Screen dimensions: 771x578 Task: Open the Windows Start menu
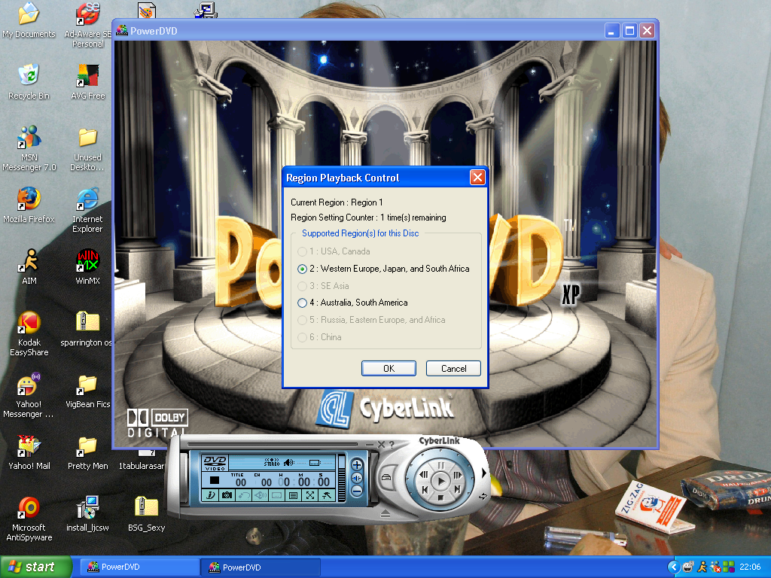(36, 567)
